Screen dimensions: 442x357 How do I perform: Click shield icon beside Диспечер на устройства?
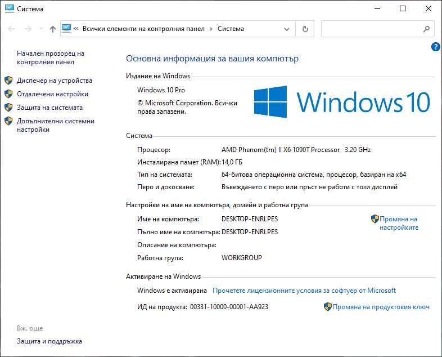click(8, 81)
